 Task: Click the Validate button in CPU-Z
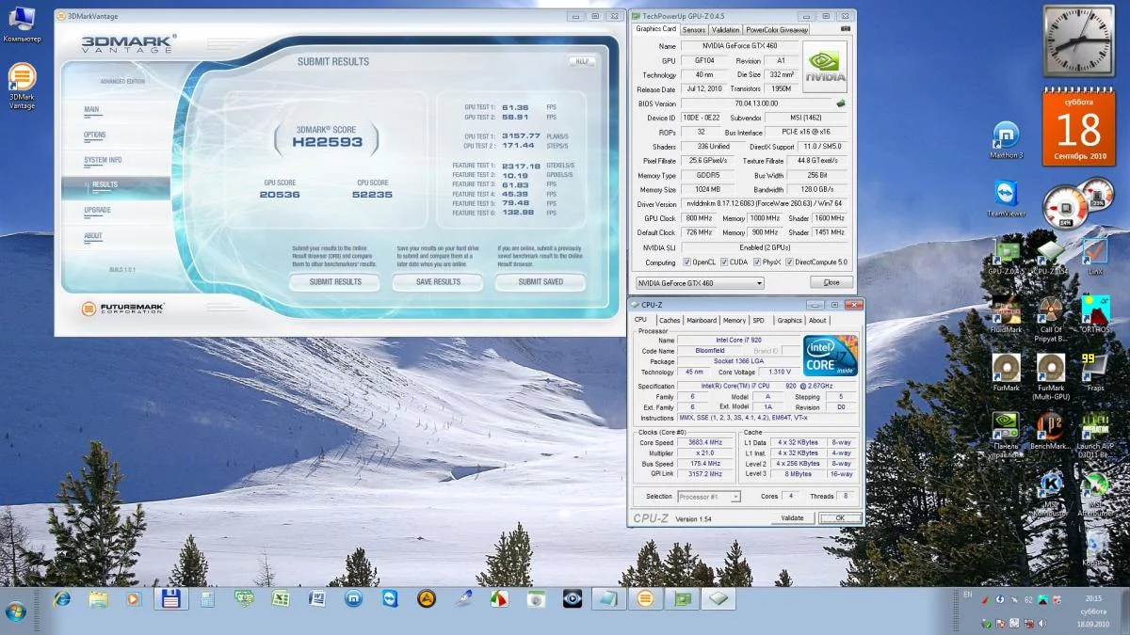point(792,517)
